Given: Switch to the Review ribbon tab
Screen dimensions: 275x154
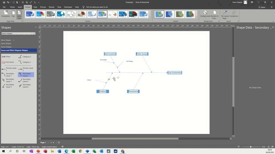Looking at the screenshot, I should click(52, 7).
